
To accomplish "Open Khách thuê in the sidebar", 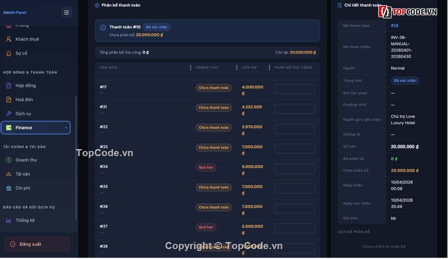I will (36, 39).
